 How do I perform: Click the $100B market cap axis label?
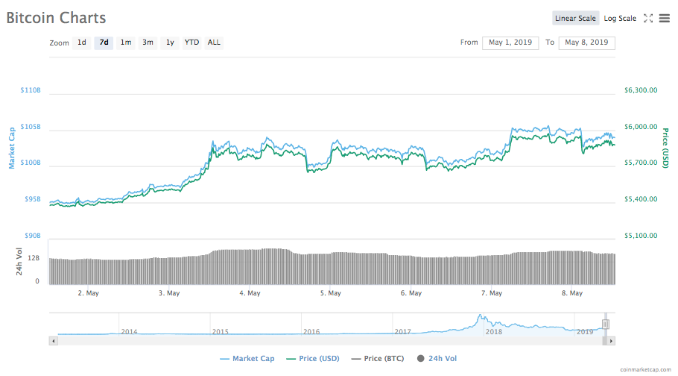31,163
